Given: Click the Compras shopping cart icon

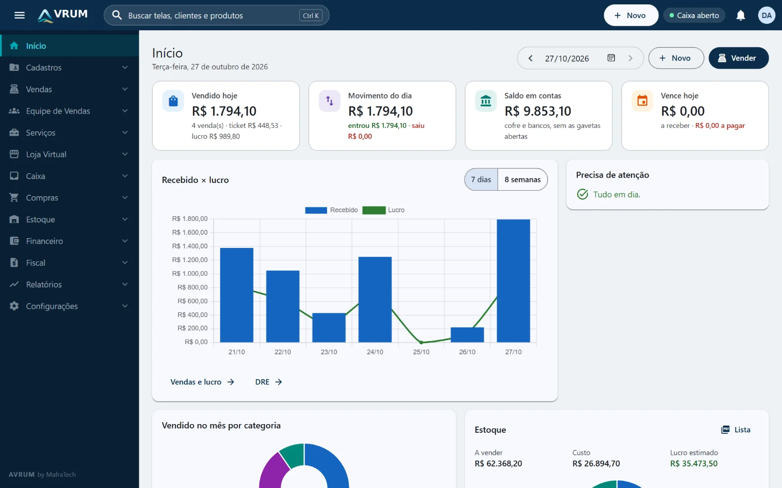Looking at the screenshot, I should [x=14, y=198].
